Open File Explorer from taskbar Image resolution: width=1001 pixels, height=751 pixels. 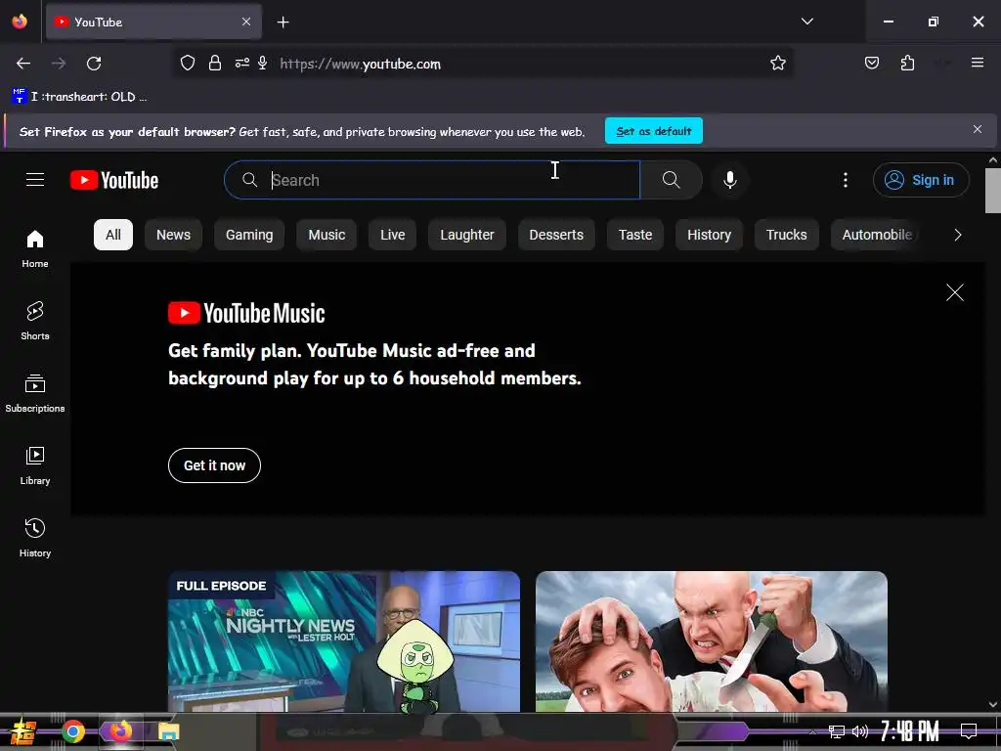coord(168,731)
